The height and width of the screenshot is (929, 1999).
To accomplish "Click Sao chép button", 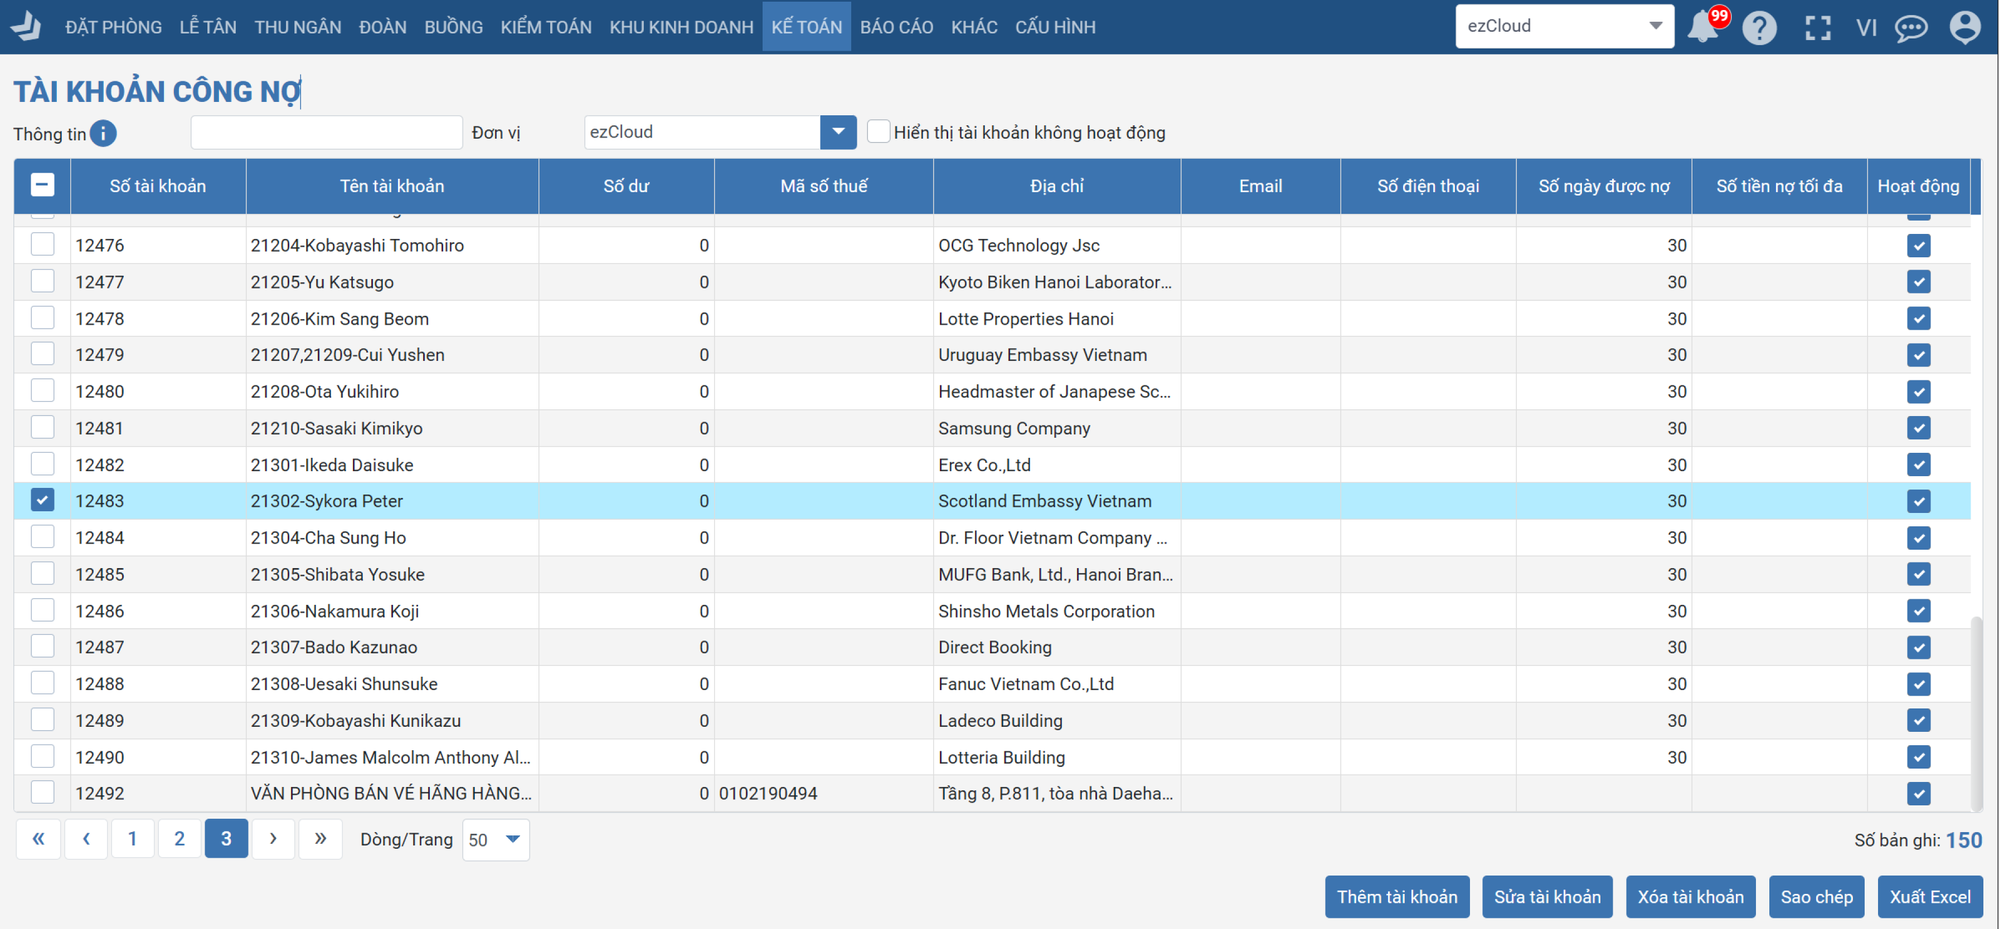I will [x=1817, y=897].
